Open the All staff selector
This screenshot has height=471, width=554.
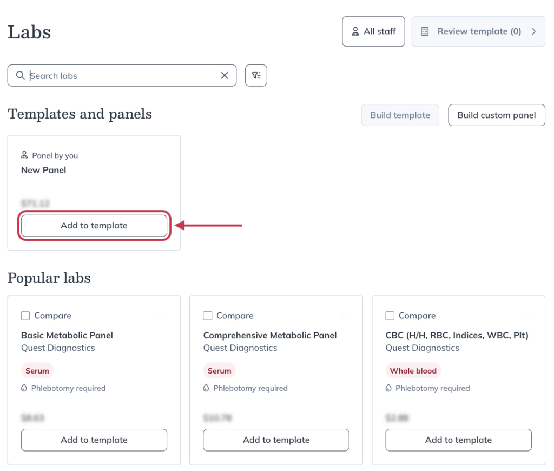[373, 31]
